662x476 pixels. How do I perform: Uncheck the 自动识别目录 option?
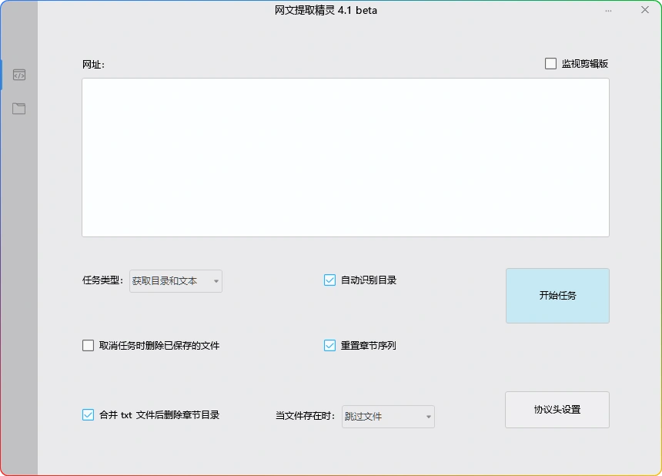329,280
